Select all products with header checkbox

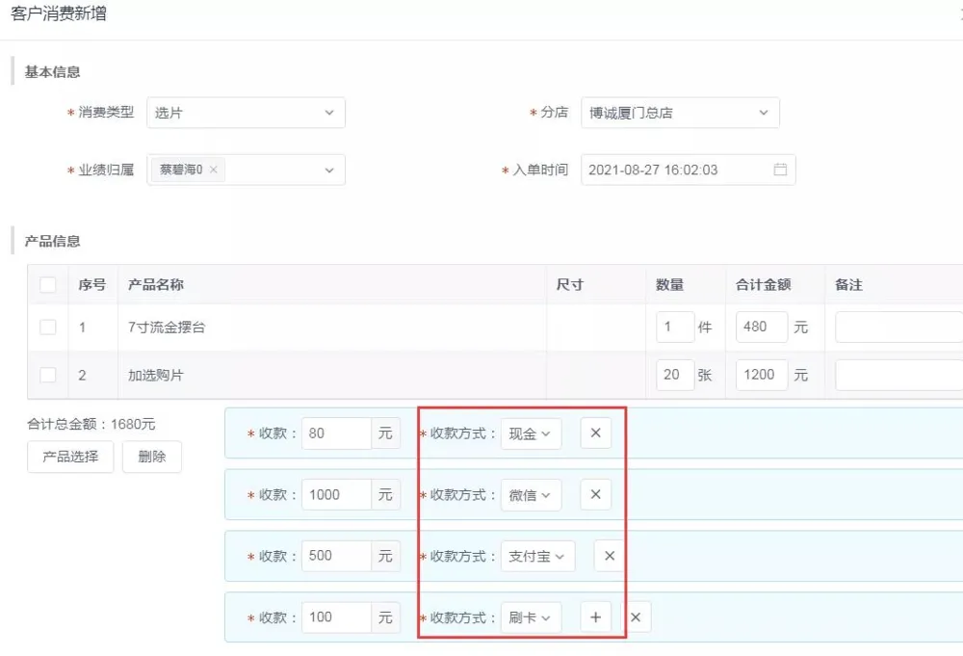(48, 285)
